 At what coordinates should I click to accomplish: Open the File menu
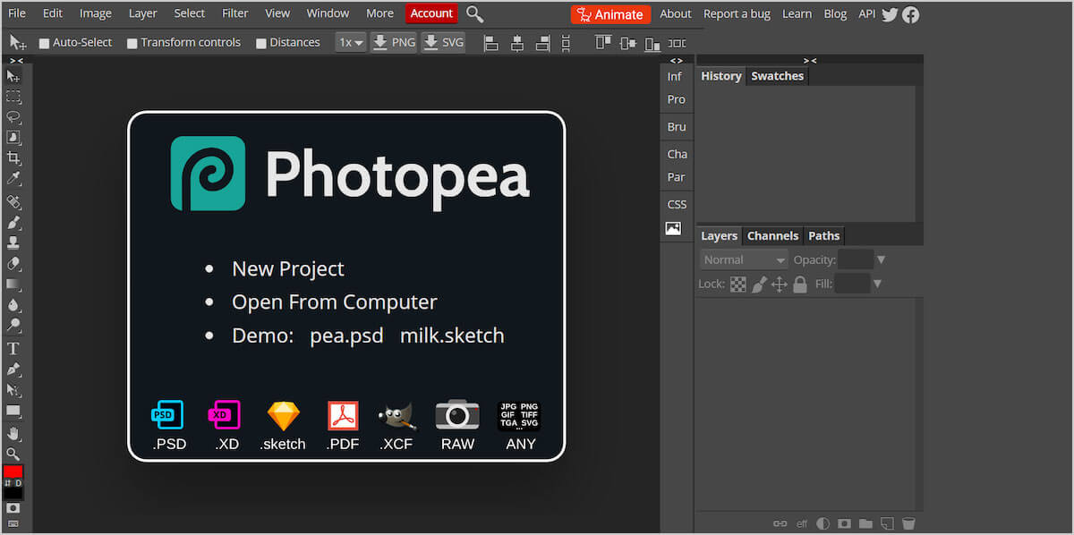click(x=17, y=13)
